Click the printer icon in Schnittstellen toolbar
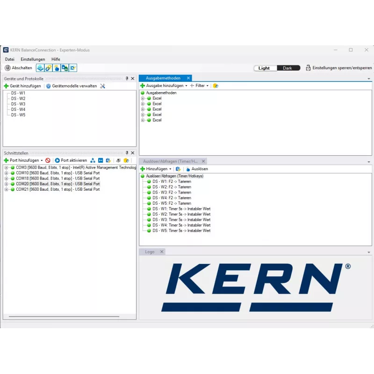This screenshot has width=374, height=374. click(118, 160)
